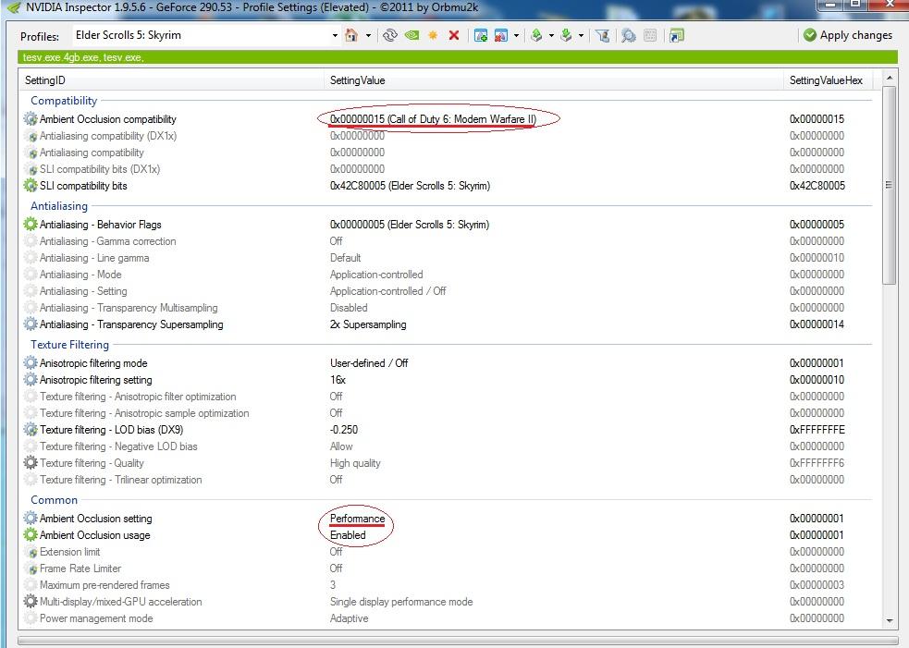
Task: Click the SettingID column header
Action: pyautogui.click(x=45, y=80)
